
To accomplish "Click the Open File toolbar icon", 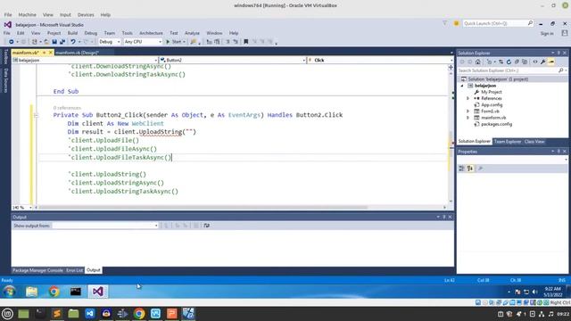I will click(x=46, y=42).
